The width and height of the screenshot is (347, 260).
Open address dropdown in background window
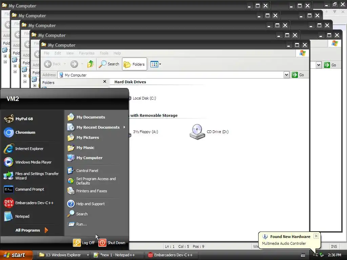319,65
